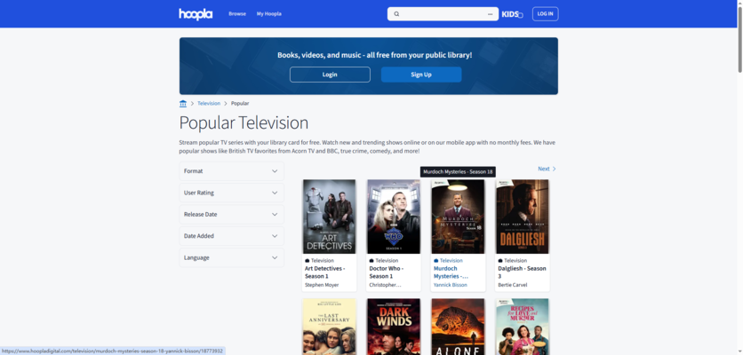Open the Browse menu

237,14
